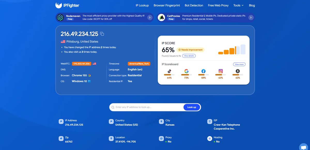This screenshot has width=310, height=150.
Task: Click the zip code 66762
Action: click(69, 142)
